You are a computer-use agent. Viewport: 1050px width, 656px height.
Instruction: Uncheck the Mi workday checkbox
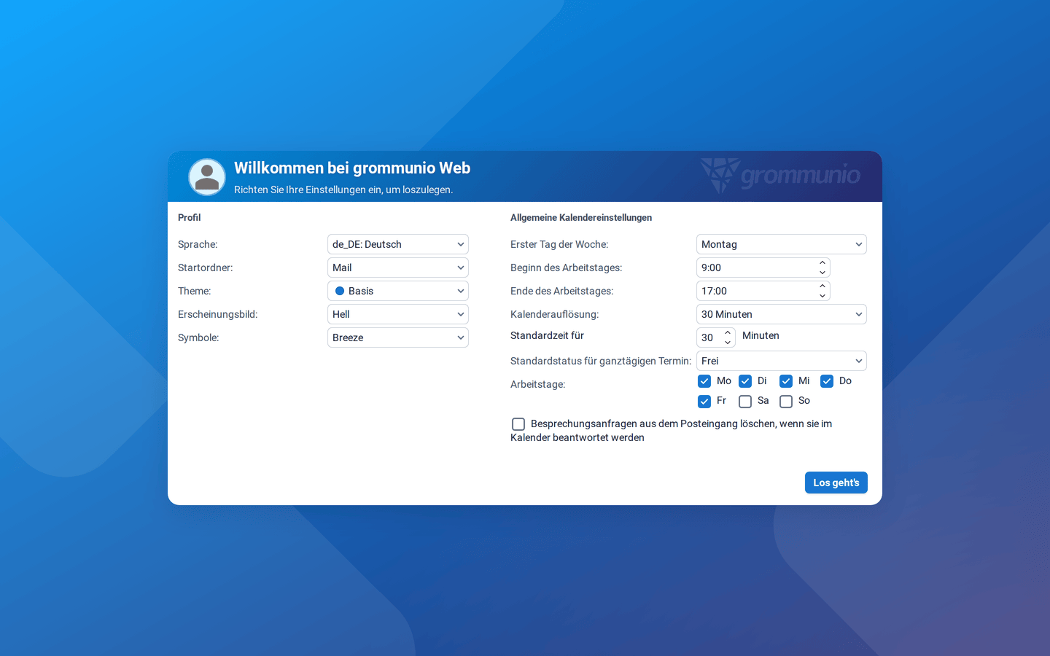coord(786,381)
